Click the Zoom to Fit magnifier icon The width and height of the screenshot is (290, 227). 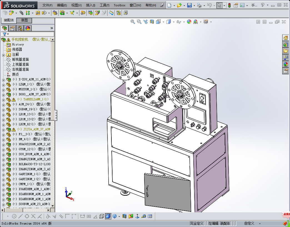click(133, 22)
